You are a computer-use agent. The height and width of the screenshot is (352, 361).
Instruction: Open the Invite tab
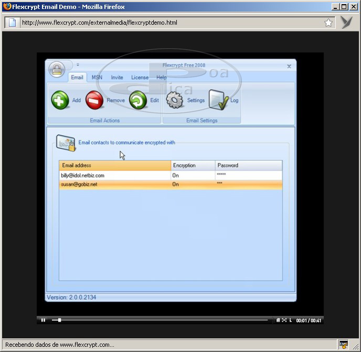click(x=117, y=78)
